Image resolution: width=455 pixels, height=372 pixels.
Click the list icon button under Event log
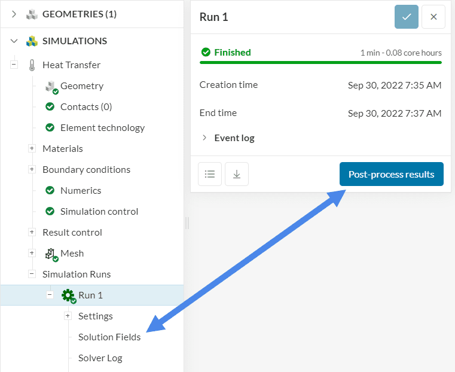tap(210, 174)
